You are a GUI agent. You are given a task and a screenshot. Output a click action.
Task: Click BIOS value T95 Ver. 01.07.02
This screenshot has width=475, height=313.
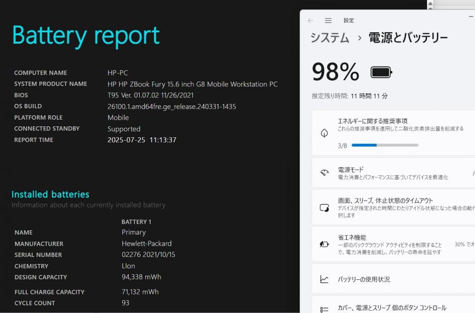[151, 95]
